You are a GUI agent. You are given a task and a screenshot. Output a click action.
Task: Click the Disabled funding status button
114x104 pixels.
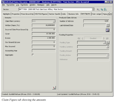pos(93,38)
